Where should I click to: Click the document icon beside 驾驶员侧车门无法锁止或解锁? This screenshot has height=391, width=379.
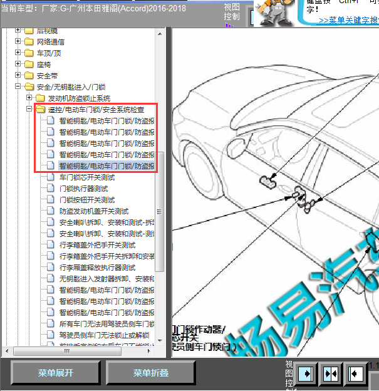pos(51,335)
